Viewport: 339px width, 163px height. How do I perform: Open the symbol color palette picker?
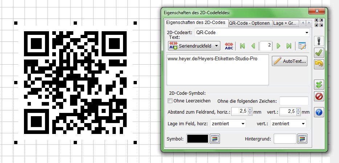point(215,139)
